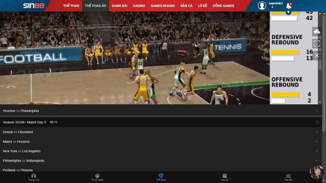Click the Season 35248 / Match Day 5 header
The width and height of the screenshot is (326, 183).
pos(24,122)
